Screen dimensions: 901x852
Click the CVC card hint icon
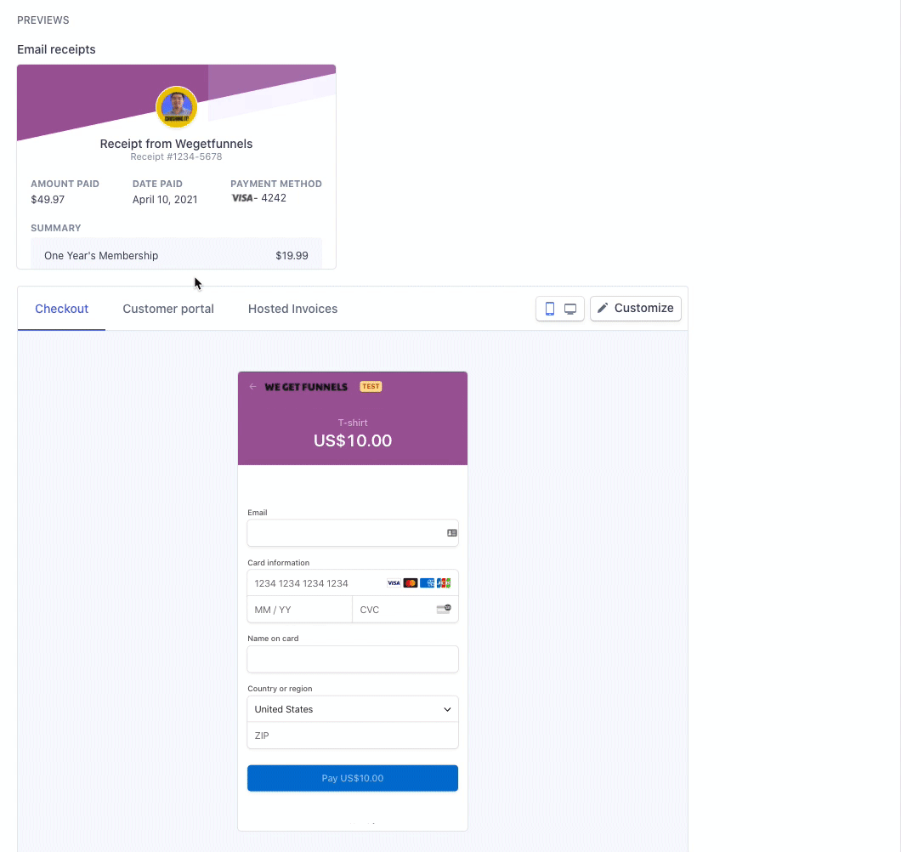444,610
